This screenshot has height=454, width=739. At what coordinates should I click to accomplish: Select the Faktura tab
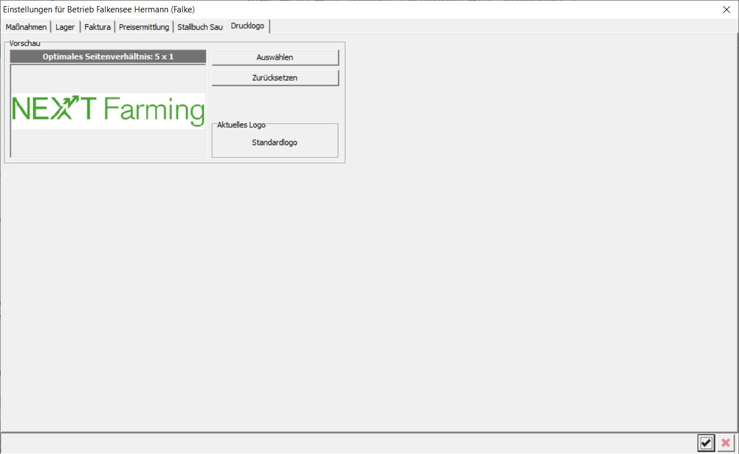[x=97, y=27]
